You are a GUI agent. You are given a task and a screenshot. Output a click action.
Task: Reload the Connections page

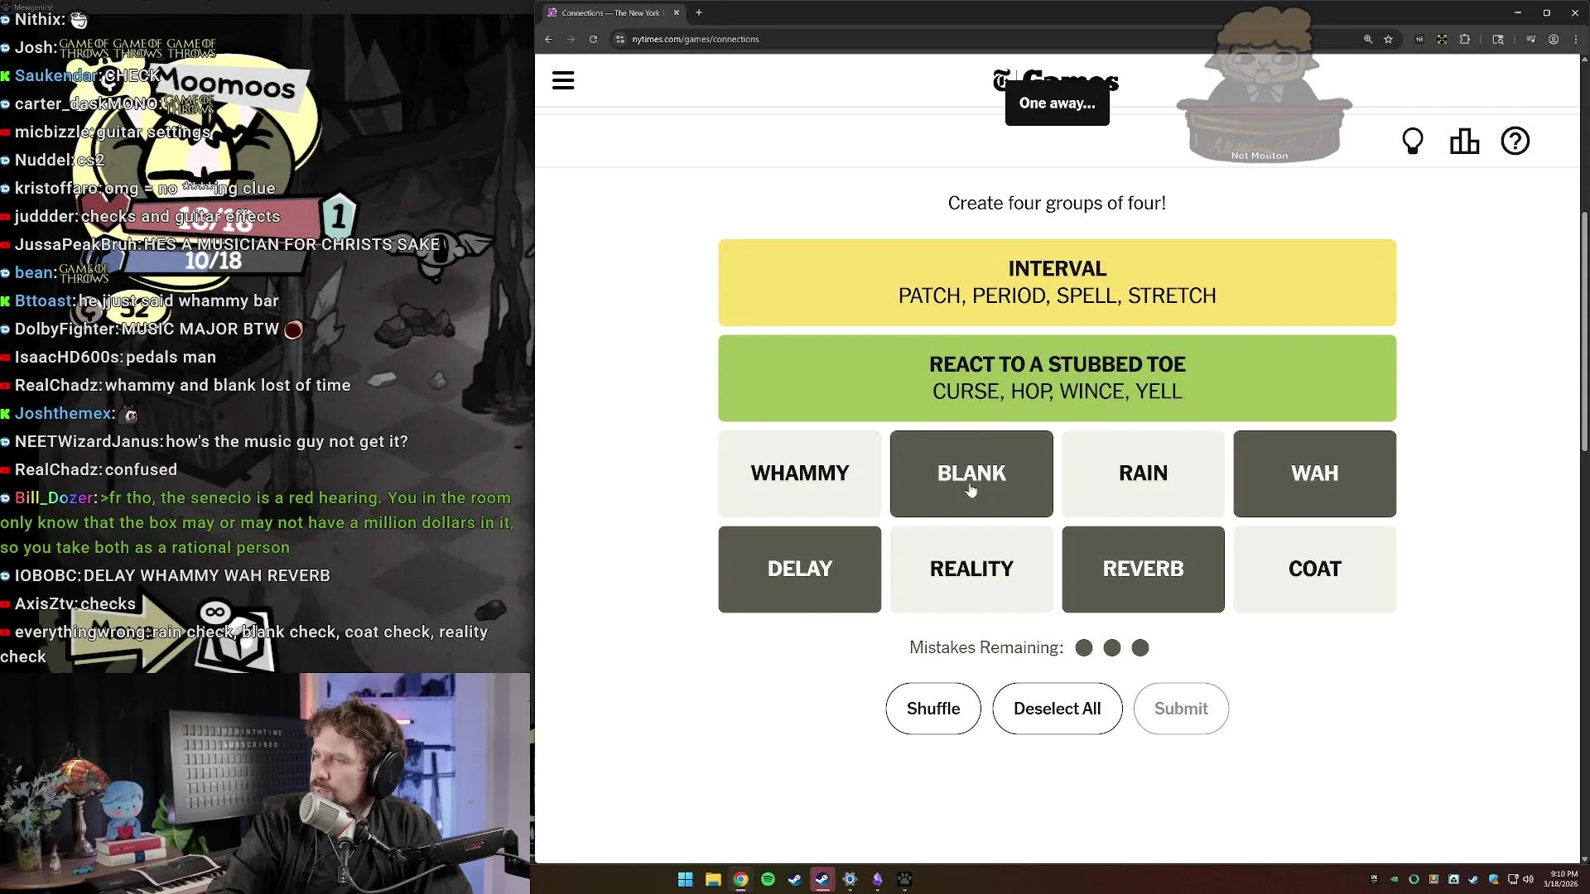coord(593,39)
